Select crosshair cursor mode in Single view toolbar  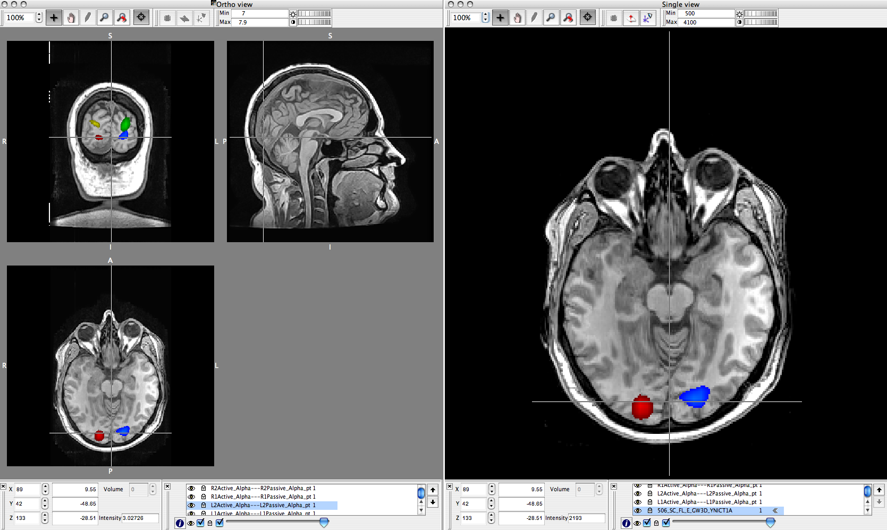pyautogui.click(x=500, y=18)
